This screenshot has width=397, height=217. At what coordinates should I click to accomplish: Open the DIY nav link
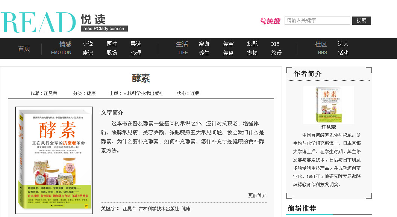(x=275, y=44)
